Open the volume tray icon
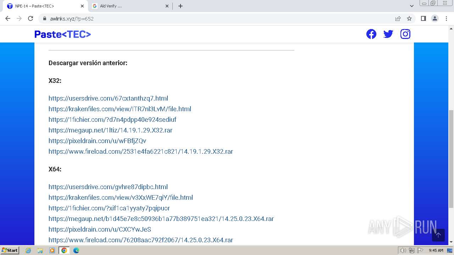This screenshot has height=255, width=454. click(x=403, y=250)
